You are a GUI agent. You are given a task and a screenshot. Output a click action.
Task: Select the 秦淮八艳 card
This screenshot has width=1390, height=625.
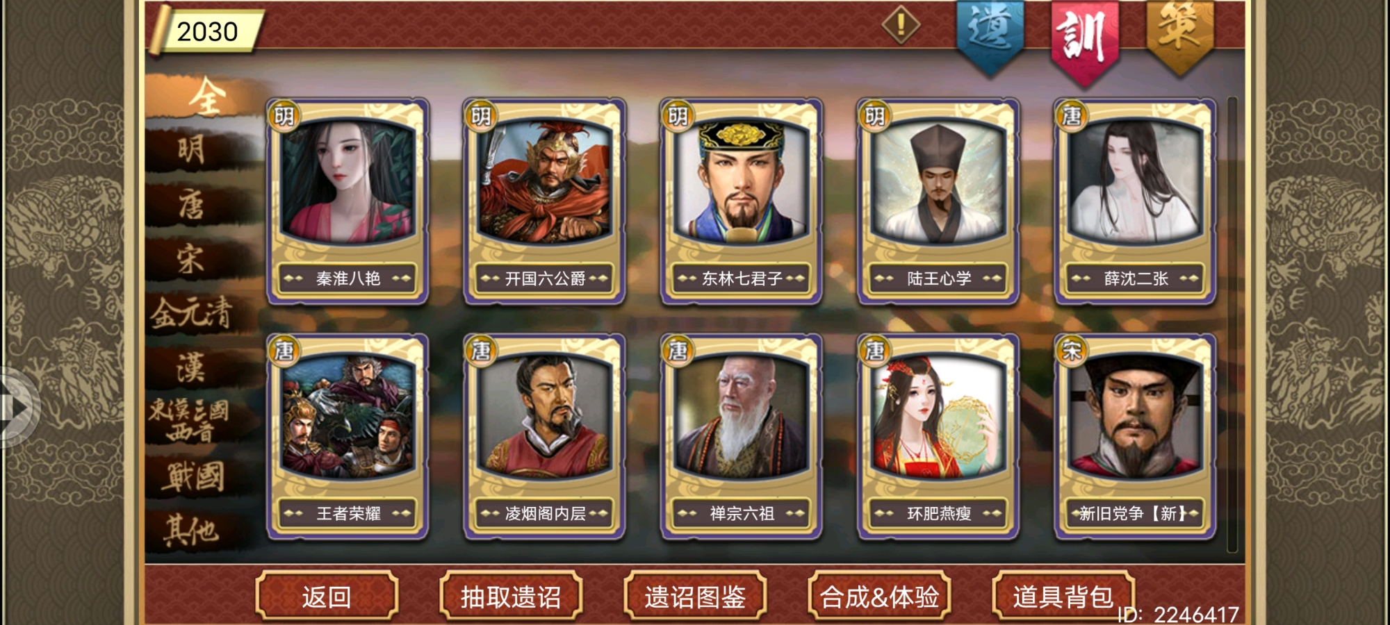347,201
